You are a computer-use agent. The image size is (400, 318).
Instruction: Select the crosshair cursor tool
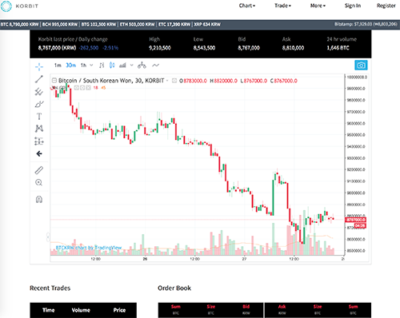click(39, 66)
